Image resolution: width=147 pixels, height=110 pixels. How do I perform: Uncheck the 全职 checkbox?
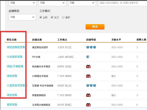[x=41, y=17]
